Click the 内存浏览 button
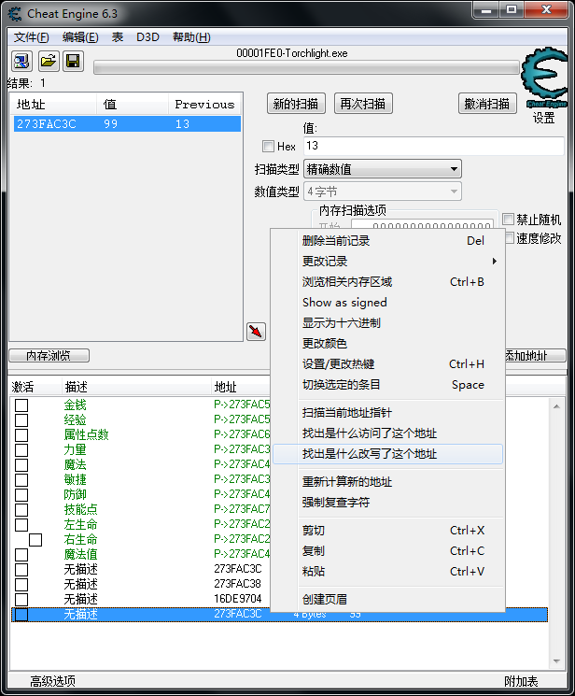 (x=49, y=356)
